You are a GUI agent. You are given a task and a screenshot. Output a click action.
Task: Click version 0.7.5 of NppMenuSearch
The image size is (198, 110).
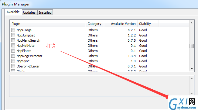(131, 40)
